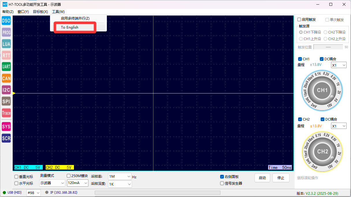This screenshot has height=197, width=351.
Task: Open the RTT viewer icon
Action: coord(6,55)
